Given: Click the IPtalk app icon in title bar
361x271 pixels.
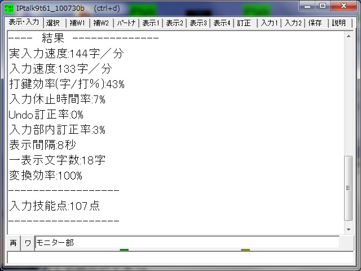Looking at the screenshot, I should 10,8.
